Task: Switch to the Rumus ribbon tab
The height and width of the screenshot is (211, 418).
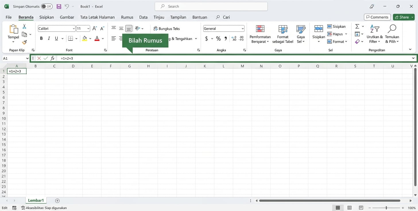Action: click(127, 17)
